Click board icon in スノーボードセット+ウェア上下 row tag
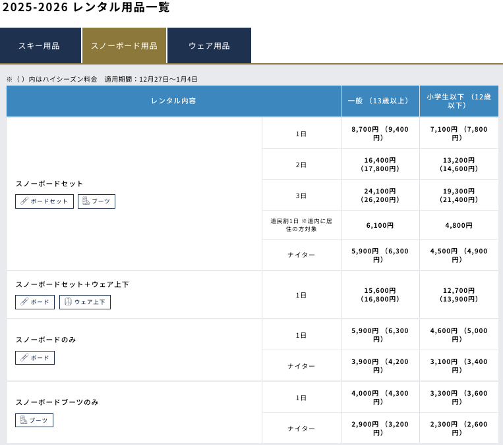Image resolution: width=503 pixels, height=445 pixels. pyautogui.click(x=24, y=301)
